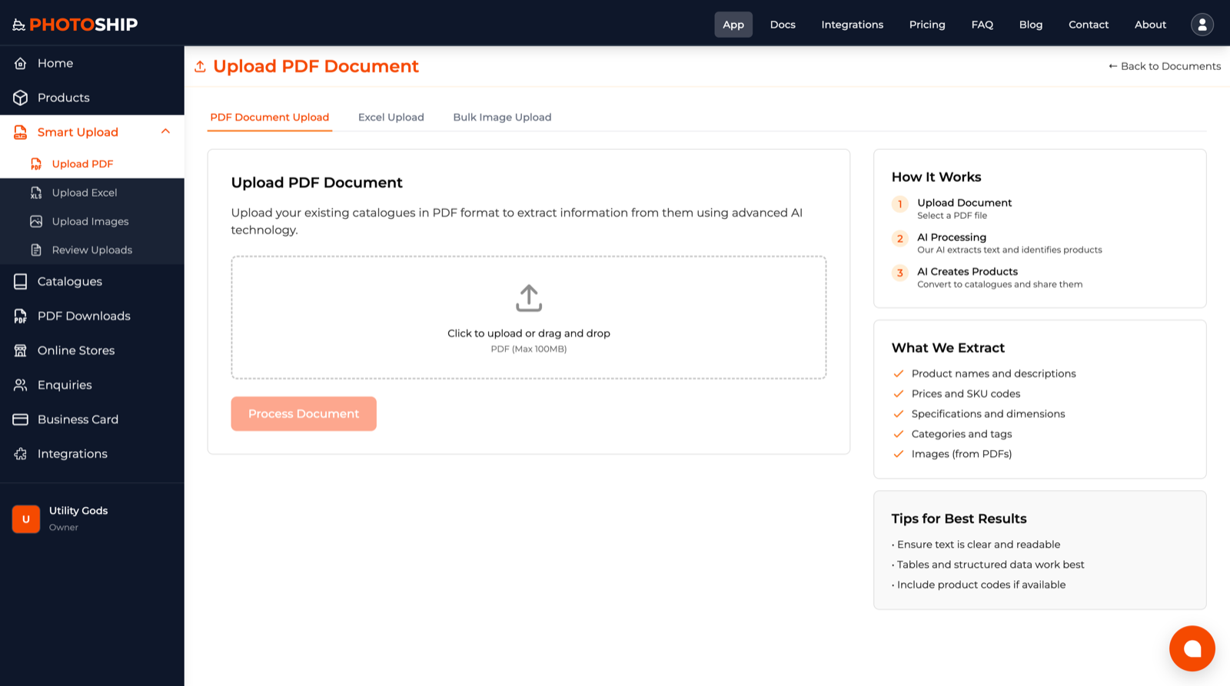
Task: Click 'Upload Document' step one text
Action: (x=964, y=203)
